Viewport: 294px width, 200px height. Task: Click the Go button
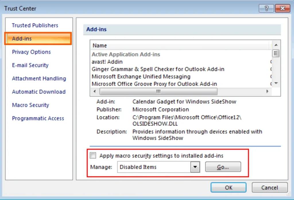click(223, 167)
